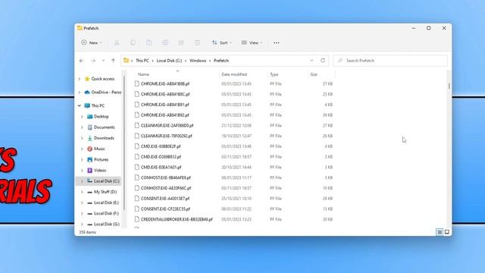The image size is (485, 273).
Task: Open the New item dropdown
Action: pyautogui.click(x=92, y=42)
